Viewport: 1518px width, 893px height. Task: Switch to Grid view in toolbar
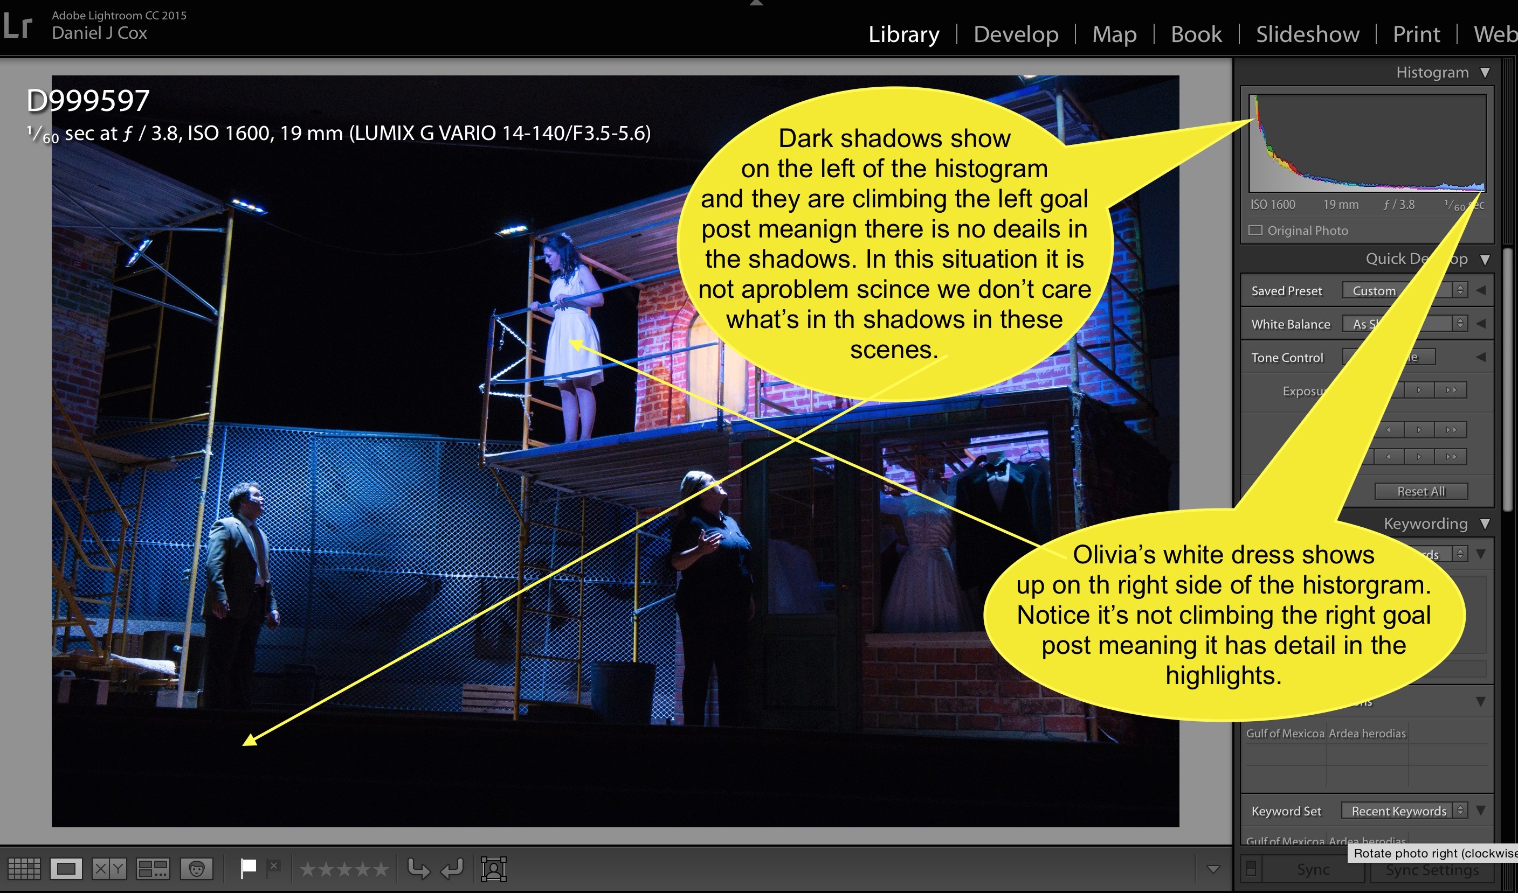pos(24,868)
